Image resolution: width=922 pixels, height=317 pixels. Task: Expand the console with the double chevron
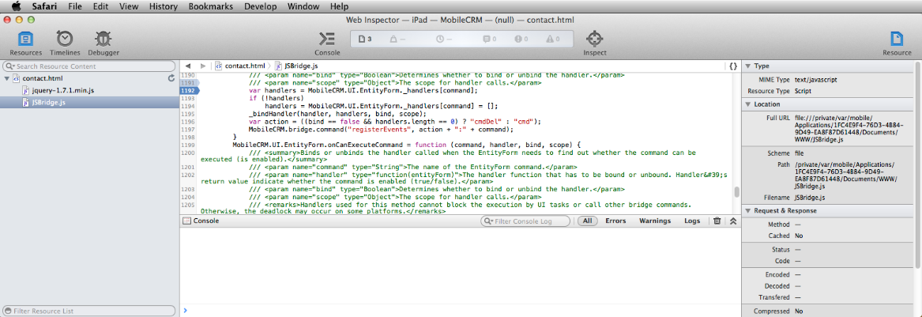coord(732,221)
